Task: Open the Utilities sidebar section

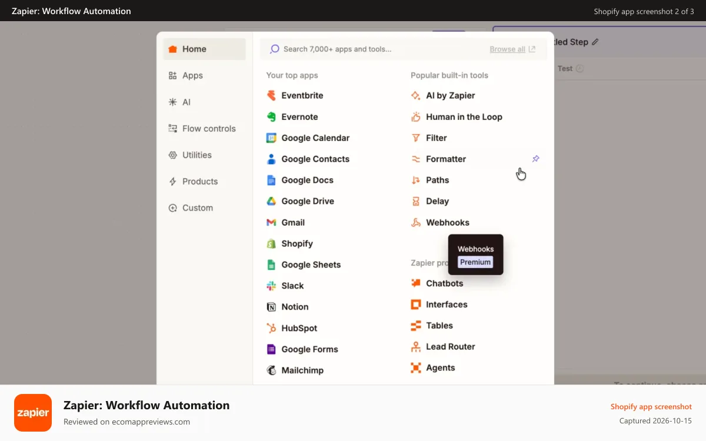Action: (204, 155)
